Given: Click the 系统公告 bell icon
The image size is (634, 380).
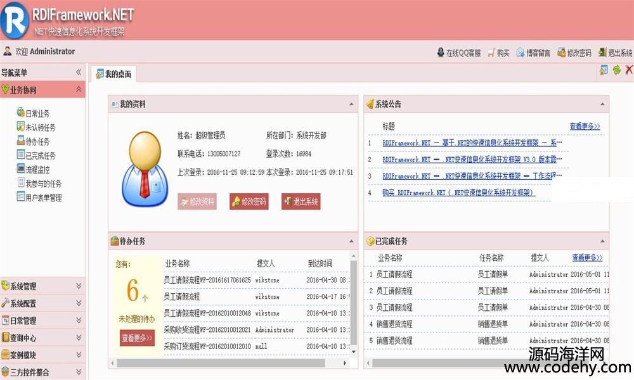Looking at the screenshot, I should pos(370,104).
